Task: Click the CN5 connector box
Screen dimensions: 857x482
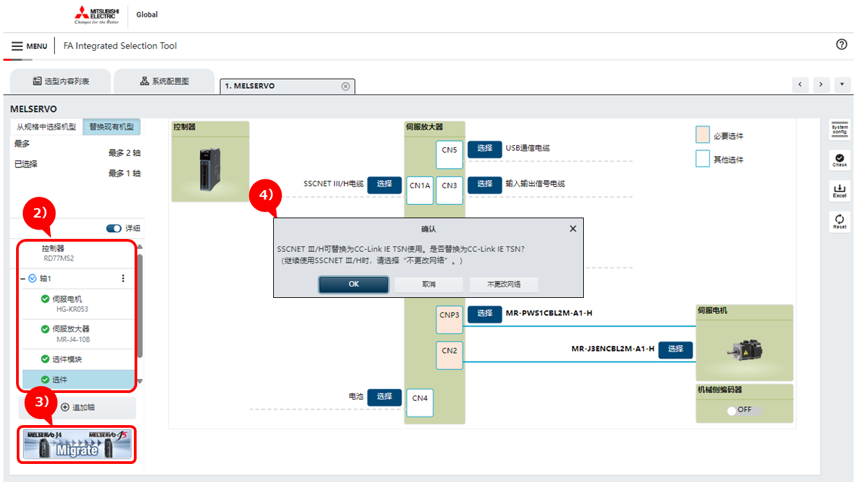Action: 449,155
